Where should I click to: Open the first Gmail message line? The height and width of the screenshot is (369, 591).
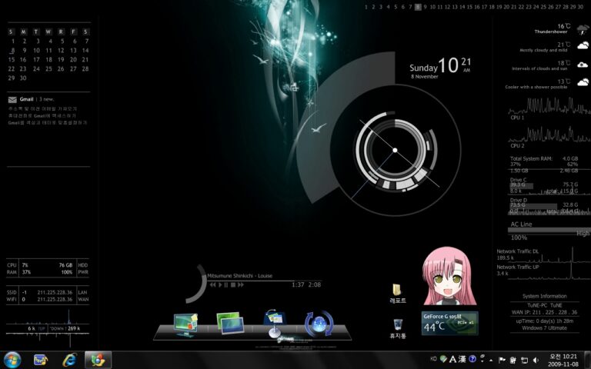42,108
